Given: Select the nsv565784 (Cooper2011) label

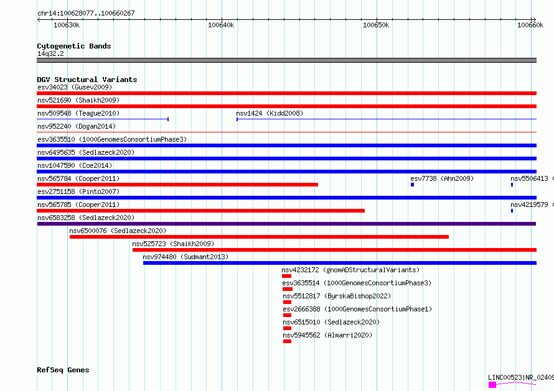Looking at the screenshot, I should click(x=78, y=178).
